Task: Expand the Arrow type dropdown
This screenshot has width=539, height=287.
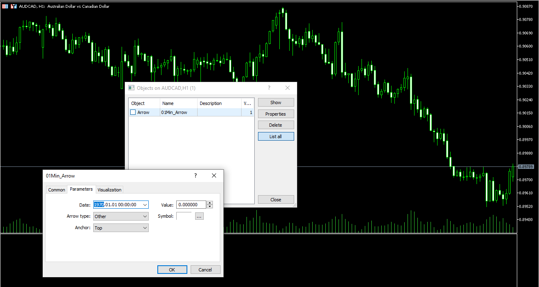Action: [x=145, y=216]
